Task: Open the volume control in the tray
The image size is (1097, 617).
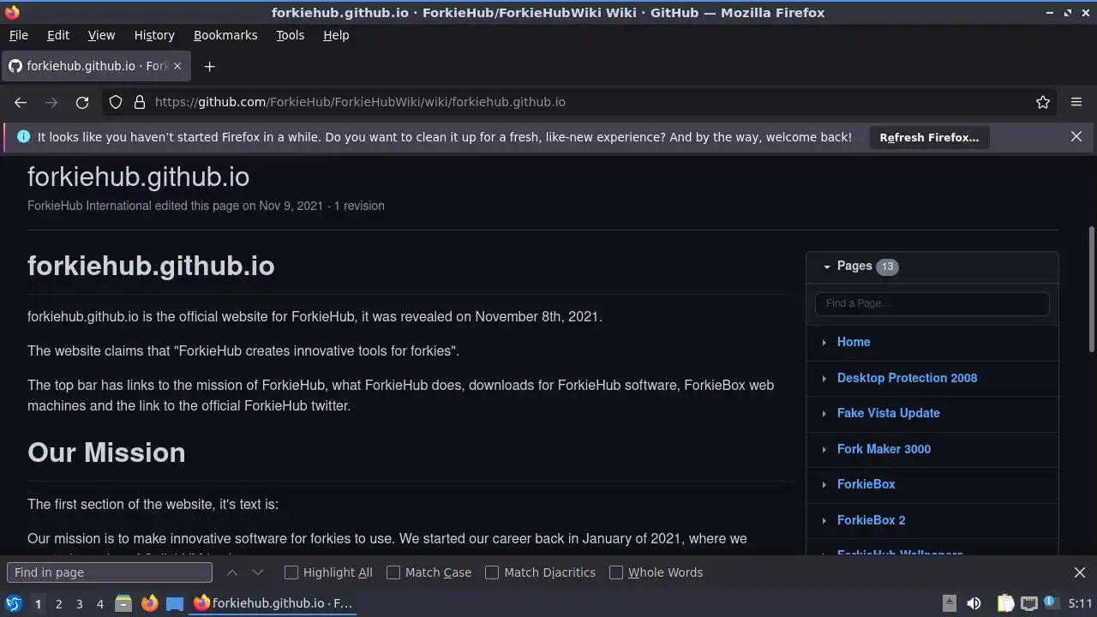Action: click(974, 603)
